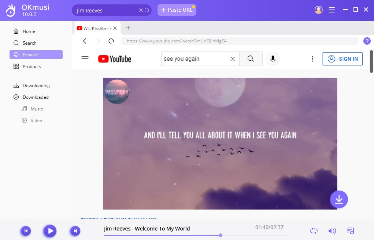Click the SIGN IN button
Image resolution: width=374 pixels, height=240 pixels.
tap(342, 59)
